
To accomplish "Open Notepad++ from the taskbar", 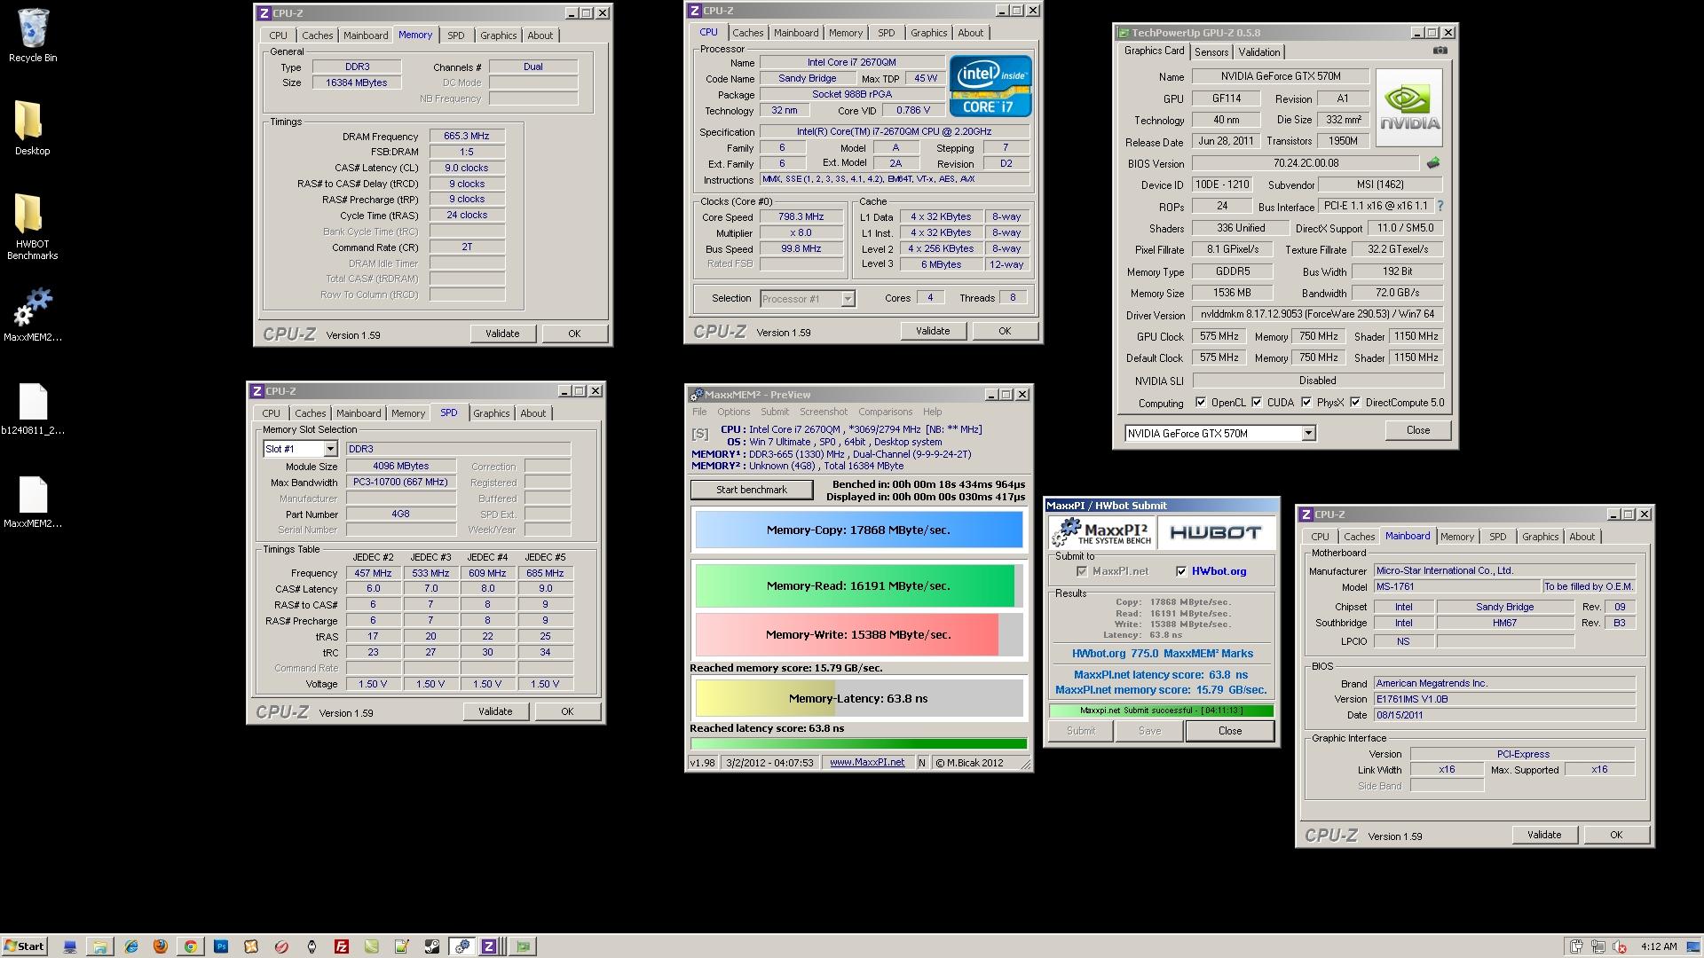I will click(x=401, y=946).
